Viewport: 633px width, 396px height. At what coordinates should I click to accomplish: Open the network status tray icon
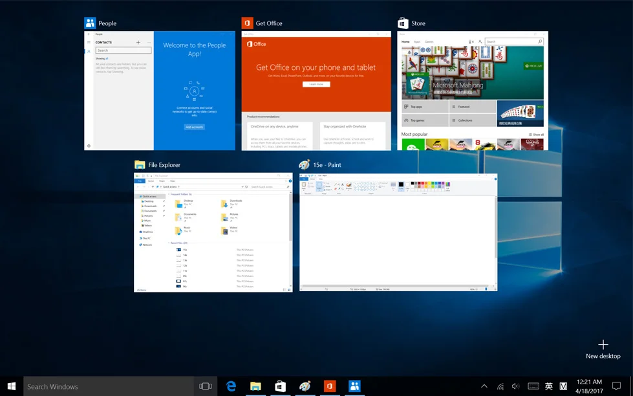[x=500, y=386]
